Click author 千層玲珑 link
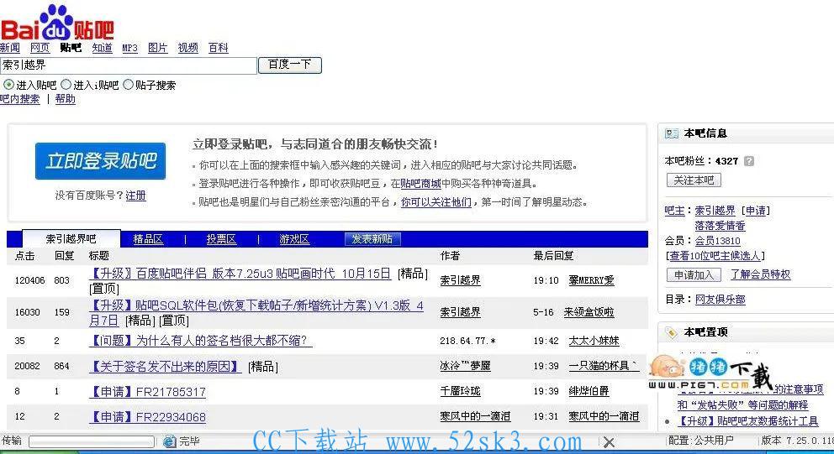The image size is (834, 454). pyautogui.click(x=460, y=391)
